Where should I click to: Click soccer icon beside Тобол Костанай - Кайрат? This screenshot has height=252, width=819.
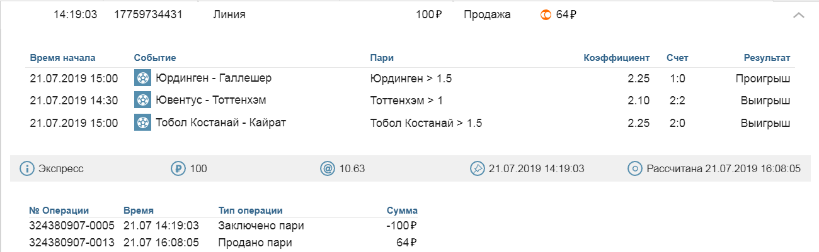(143, 122)
